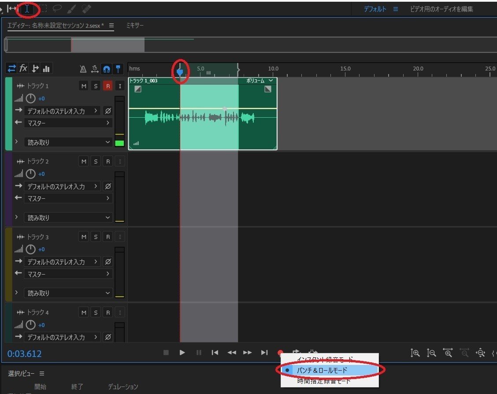
Task: Show track sends section
Action: (x=35, y=68)
